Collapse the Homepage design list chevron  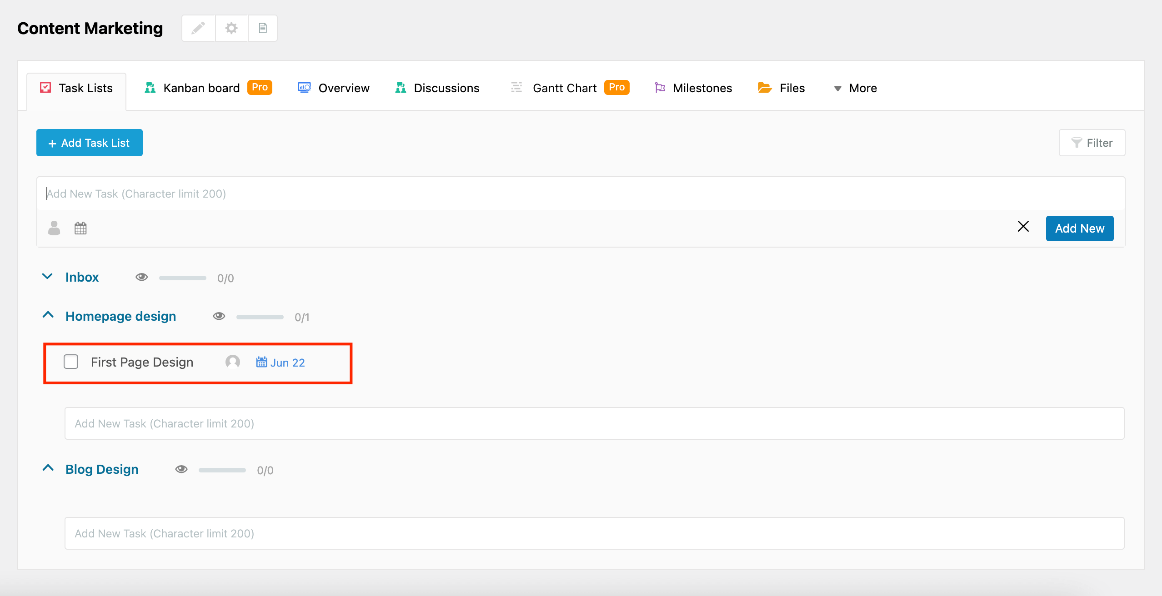(48, 315)
